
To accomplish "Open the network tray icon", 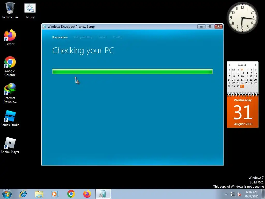I will [233, 194].
